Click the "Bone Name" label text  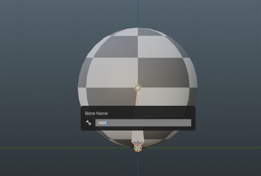(96, 113)
